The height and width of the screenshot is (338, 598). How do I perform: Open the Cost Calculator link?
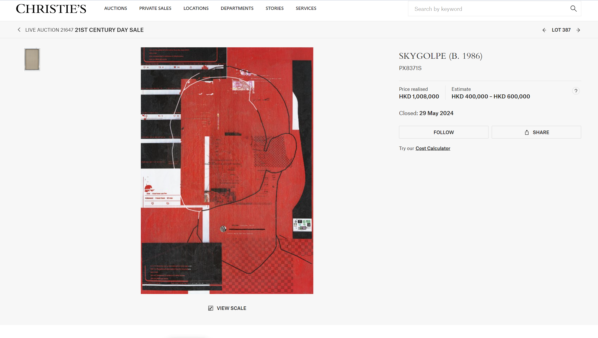click(433, 149)
